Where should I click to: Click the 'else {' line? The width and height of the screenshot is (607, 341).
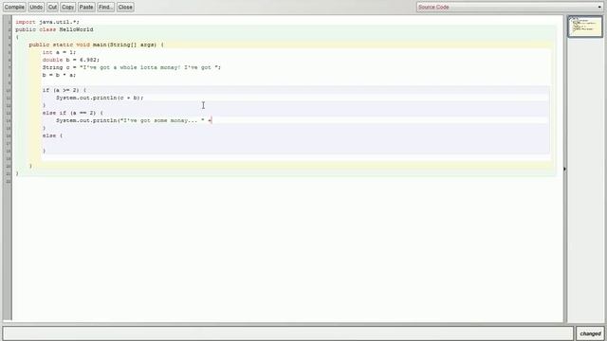[52, 135]
